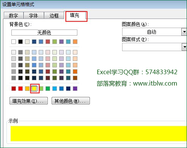187x148 pixels.
Task: Choose the dark red standard color swatch
Action: [x=14, y=89]
